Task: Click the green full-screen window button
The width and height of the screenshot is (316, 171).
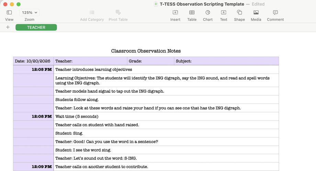Action: 19,4
